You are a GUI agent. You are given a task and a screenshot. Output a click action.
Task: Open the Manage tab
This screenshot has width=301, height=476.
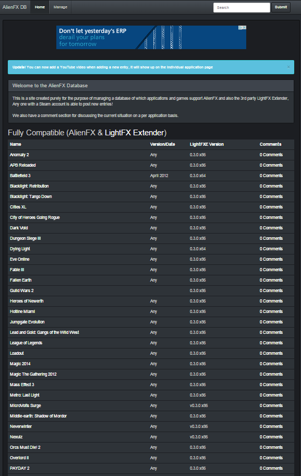(x=61, y=7)
